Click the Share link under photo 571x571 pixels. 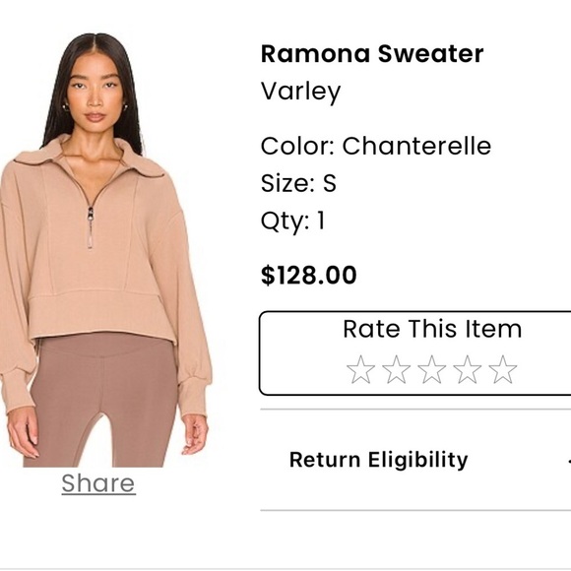pyautogui.click(x=98, y=483)
